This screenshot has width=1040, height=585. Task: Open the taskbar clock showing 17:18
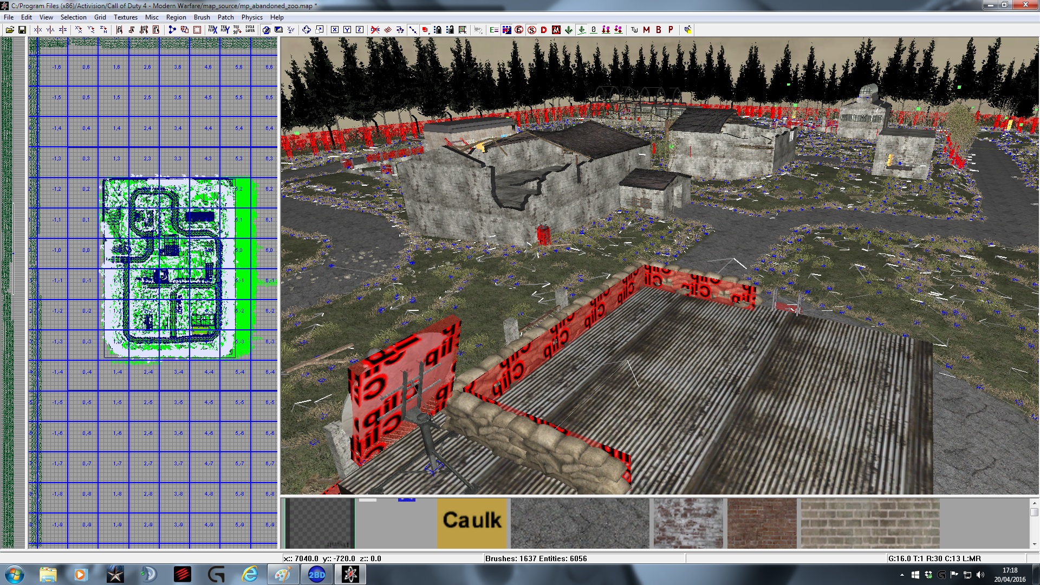[1010, 575]
